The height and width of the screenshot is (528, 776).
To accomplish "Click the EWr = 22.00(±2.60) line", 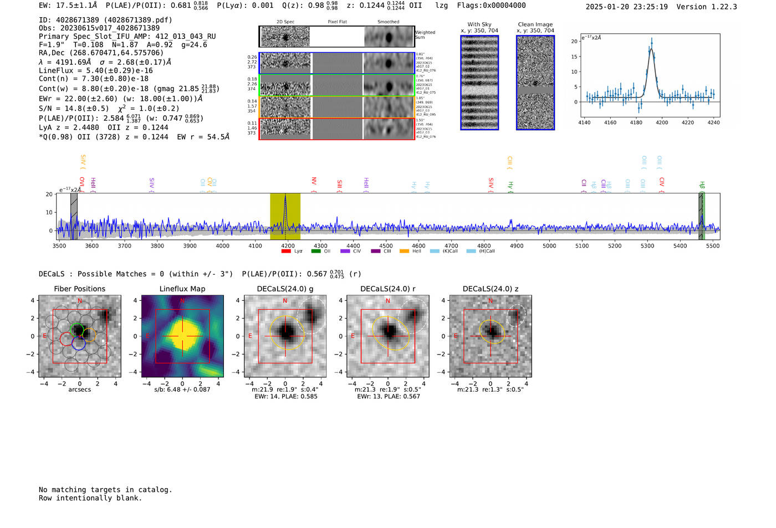I will click(x=120, y=99).
